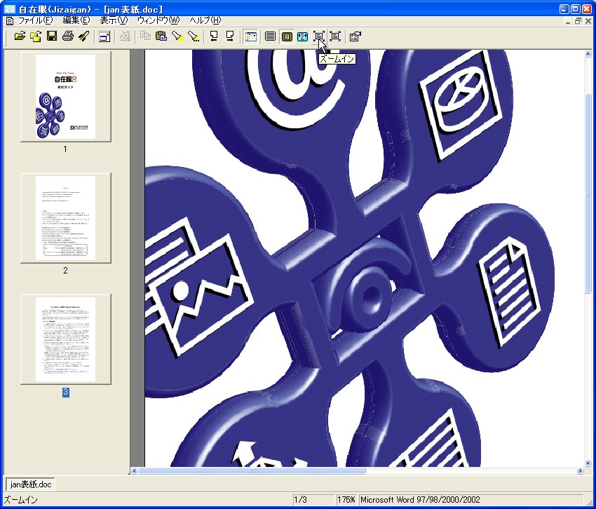Click the scroll left arrow of horizontal scrollbar
The height and width of the screenshot is (509, 596).
(x=134, y=470)
